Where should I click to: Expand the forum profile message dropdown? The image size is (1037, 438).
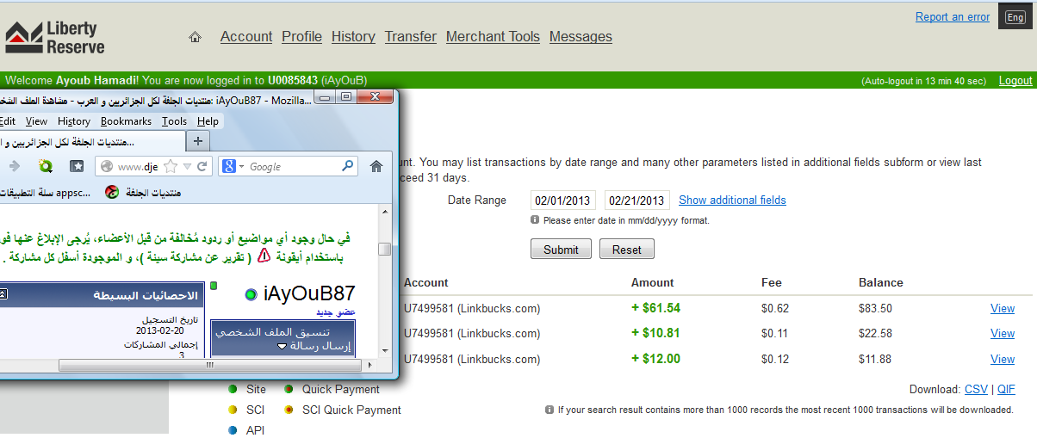282,346
